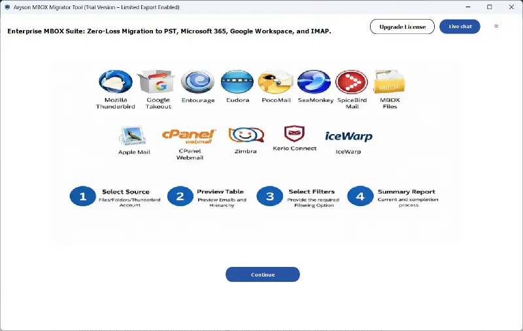Click the "Kerio Connect" label text
This screenshot has width=523, height=331.
295,148
